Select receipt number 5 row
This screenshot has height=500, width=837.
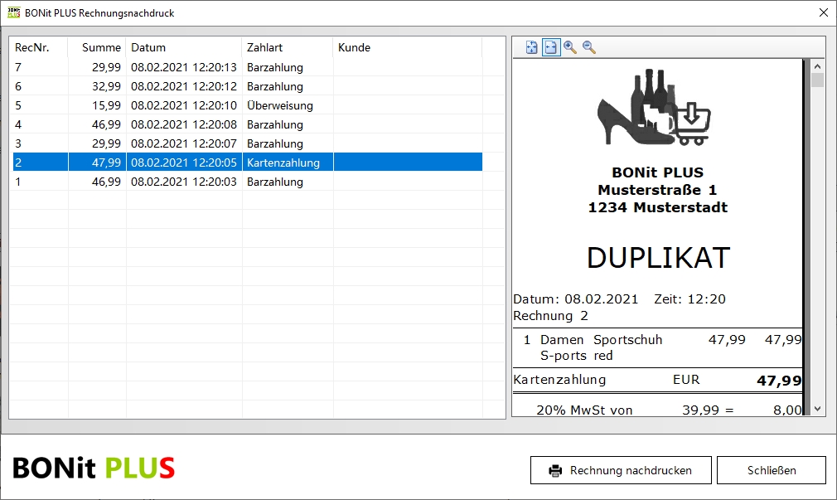(248, 106)
